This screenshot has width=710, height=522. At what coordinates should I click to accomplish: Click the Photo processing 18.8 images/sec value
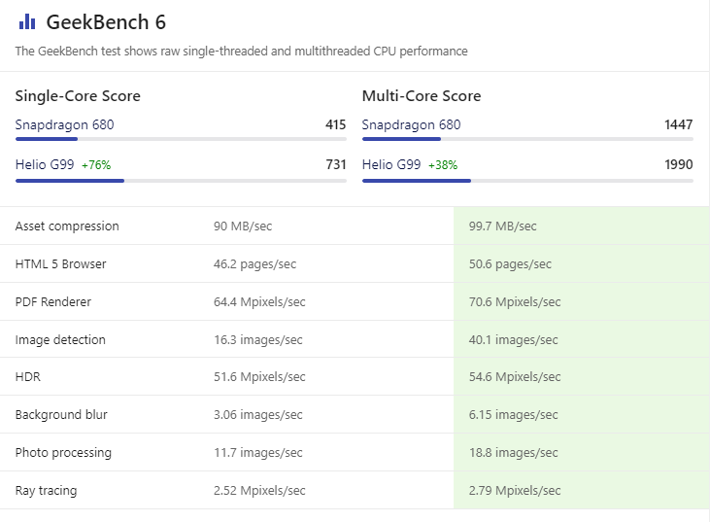[x=513, y=453]
